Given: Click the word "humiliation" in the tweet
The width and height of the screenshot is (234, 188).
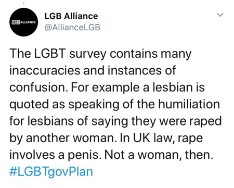Looking at the screenshot, I should coord(189,104).
